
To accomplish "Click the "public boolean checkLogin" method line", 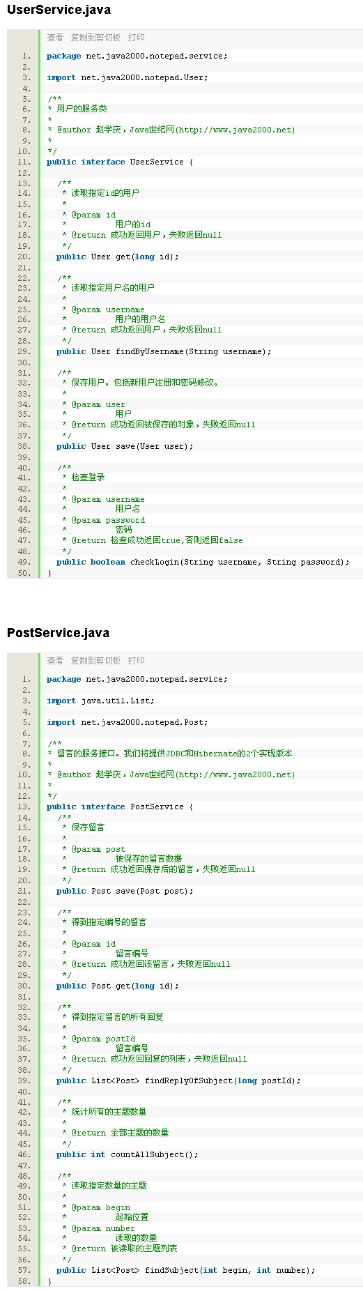I will [x=203, y=562].
